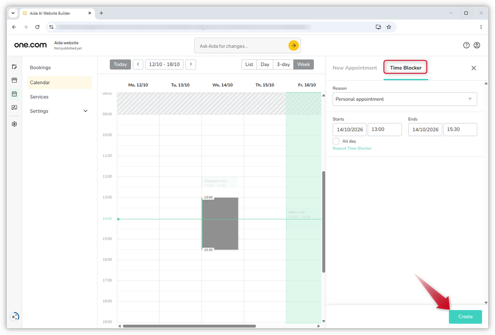The image size is (495, 335).
Task: Click the Tu, 13/10 column header
Action: 180,85
